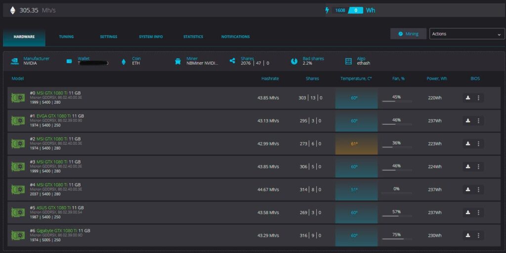Click the Power, Wh column header
Screen dimensions: 506x253
click(437, 79)
